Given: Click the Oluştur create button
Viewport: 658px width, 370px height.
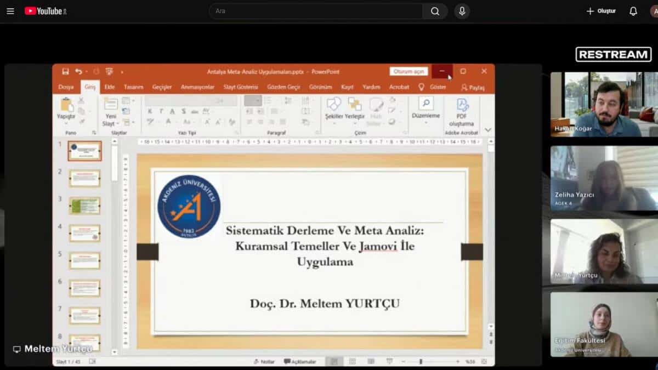Looking at the screenshot, I should 601,11.
